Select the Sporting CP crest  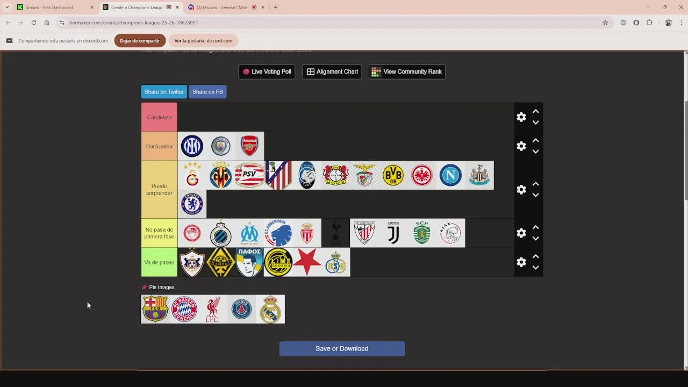422,233
